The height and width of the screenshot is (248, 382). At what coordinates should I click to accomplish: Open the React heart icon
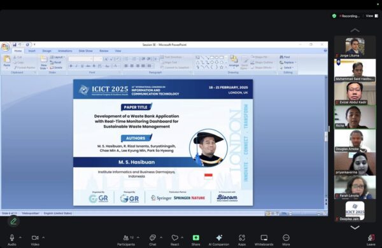(174, 238)
